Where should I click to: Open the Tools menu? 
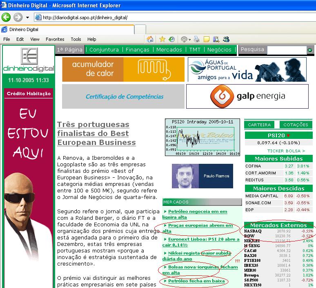(x=76, y=39)
